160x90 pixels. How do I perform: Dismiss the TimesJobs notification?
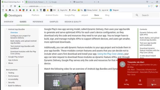[x=154, y=82]
